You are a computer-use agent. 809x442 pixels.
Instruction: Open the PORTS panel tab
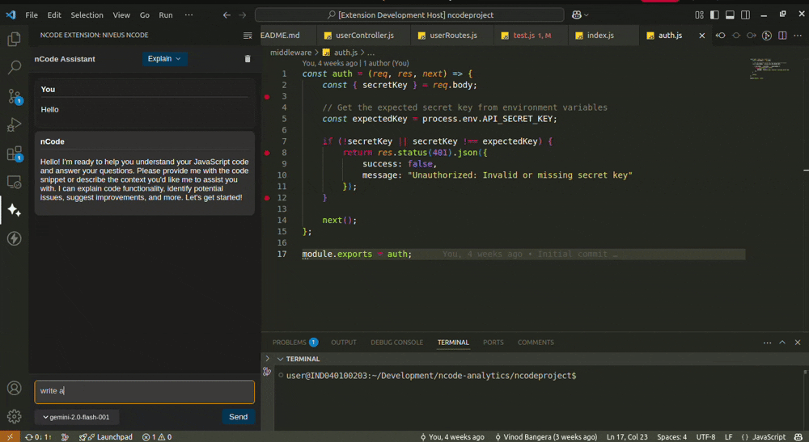tap(493, 343)
